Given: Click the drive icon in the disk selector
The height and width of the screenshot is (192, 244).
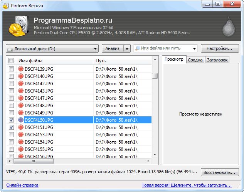Looking at the screenshot, I should coord(10,49).
